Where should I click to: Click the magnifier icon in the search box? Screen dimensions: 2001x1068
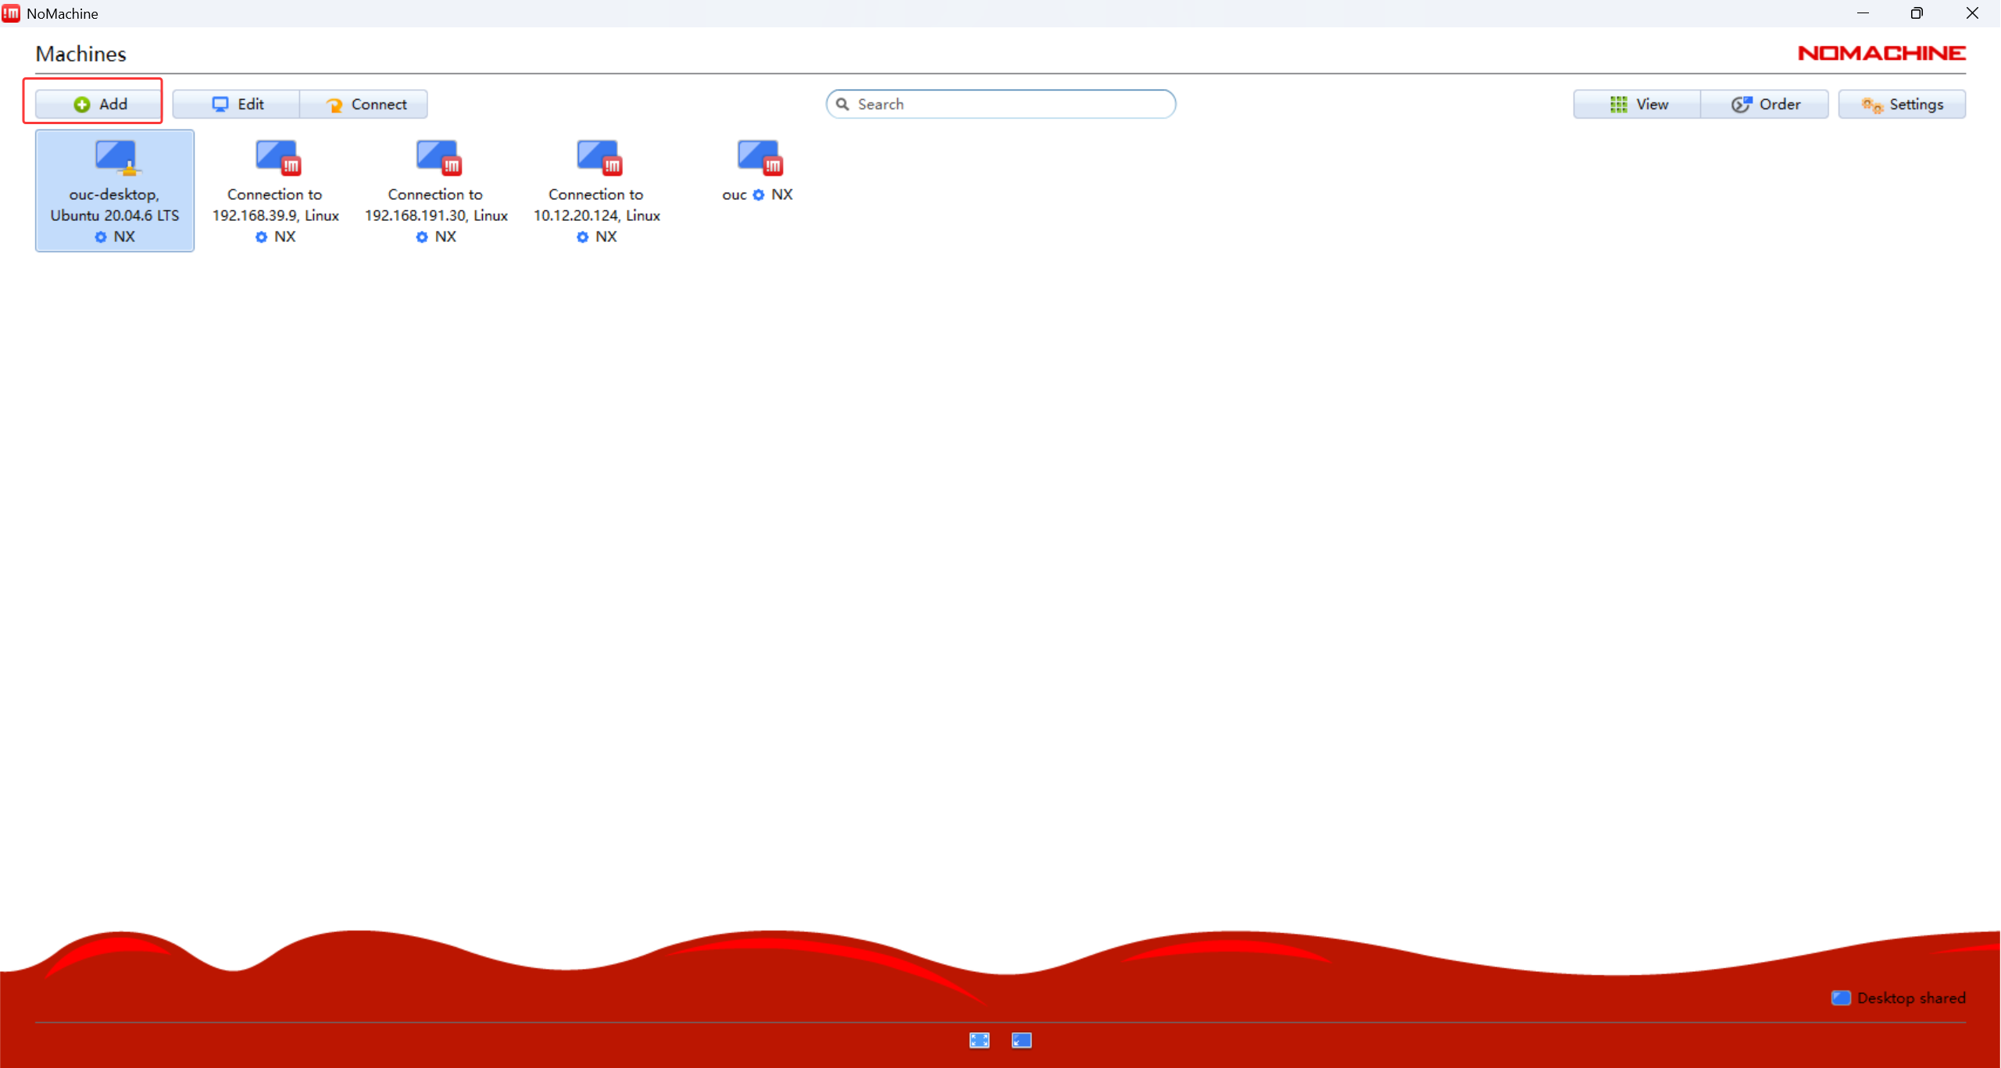(842, 104)
